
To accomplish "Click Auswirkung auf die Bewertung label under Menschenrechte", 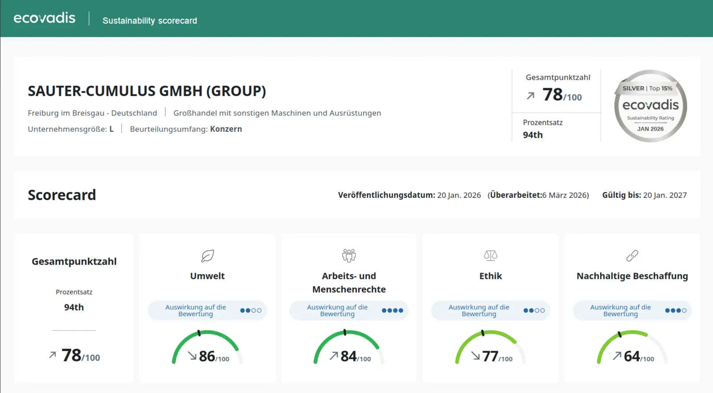I will click(337, 311).
